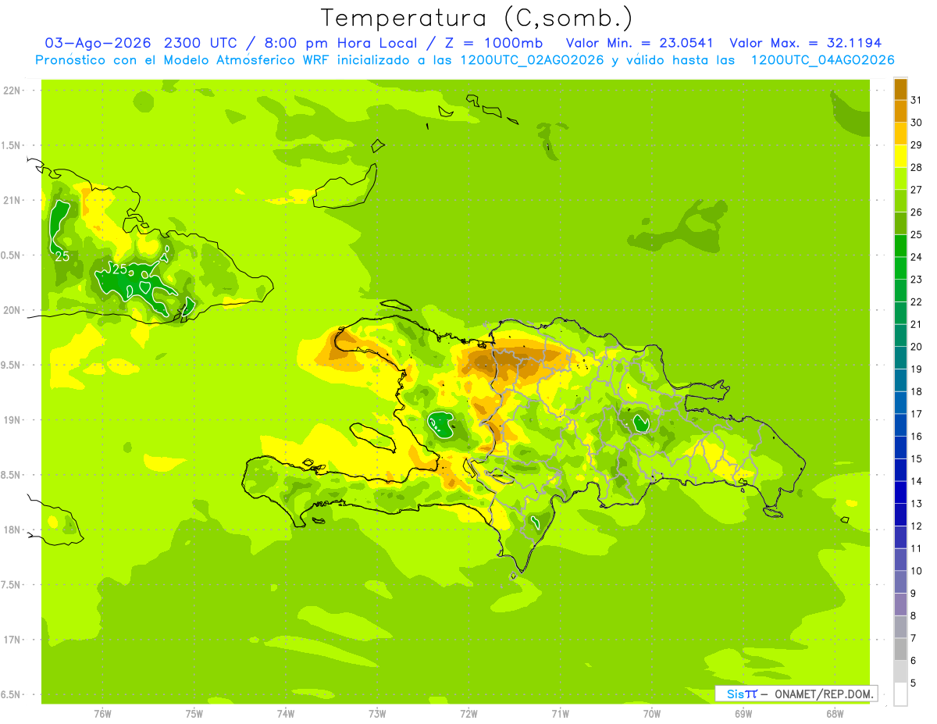This screenshot has width=937, height=724.
Task: Click the "74W" longitude axis label
Action: tap(285, 714)
